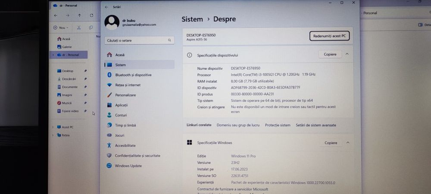Expand the dr - Personal tree node
Image resolution: width=431 pixels, height=194 pixels.
pyautogui.click(x=53, y=55)
